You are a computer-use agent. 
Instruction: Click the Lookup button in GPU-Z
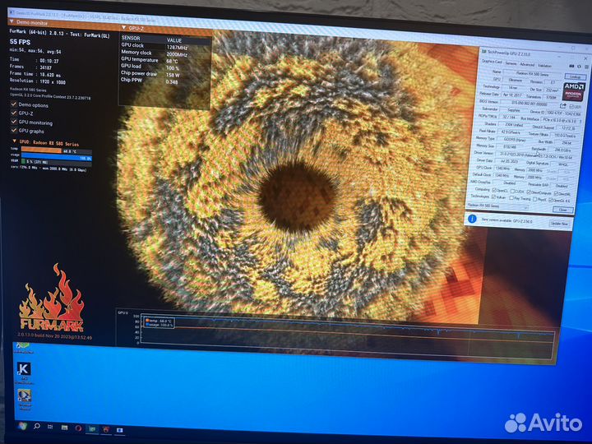tap(576, 76)
